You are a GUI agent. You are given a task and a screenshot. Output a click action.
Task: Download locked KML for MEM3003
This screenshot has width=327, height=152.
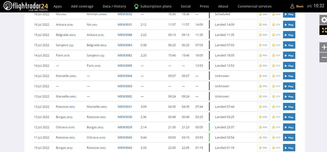coord(263,86)
